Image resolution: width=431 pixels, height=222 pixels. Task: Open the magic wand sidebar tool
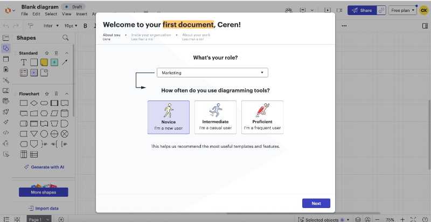6,80
